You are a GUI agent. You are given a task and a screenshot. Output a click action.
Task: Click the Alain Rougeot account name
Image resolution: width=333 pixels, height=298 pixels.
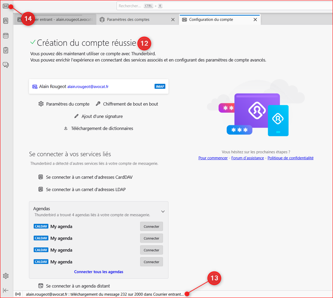(53, 86)
